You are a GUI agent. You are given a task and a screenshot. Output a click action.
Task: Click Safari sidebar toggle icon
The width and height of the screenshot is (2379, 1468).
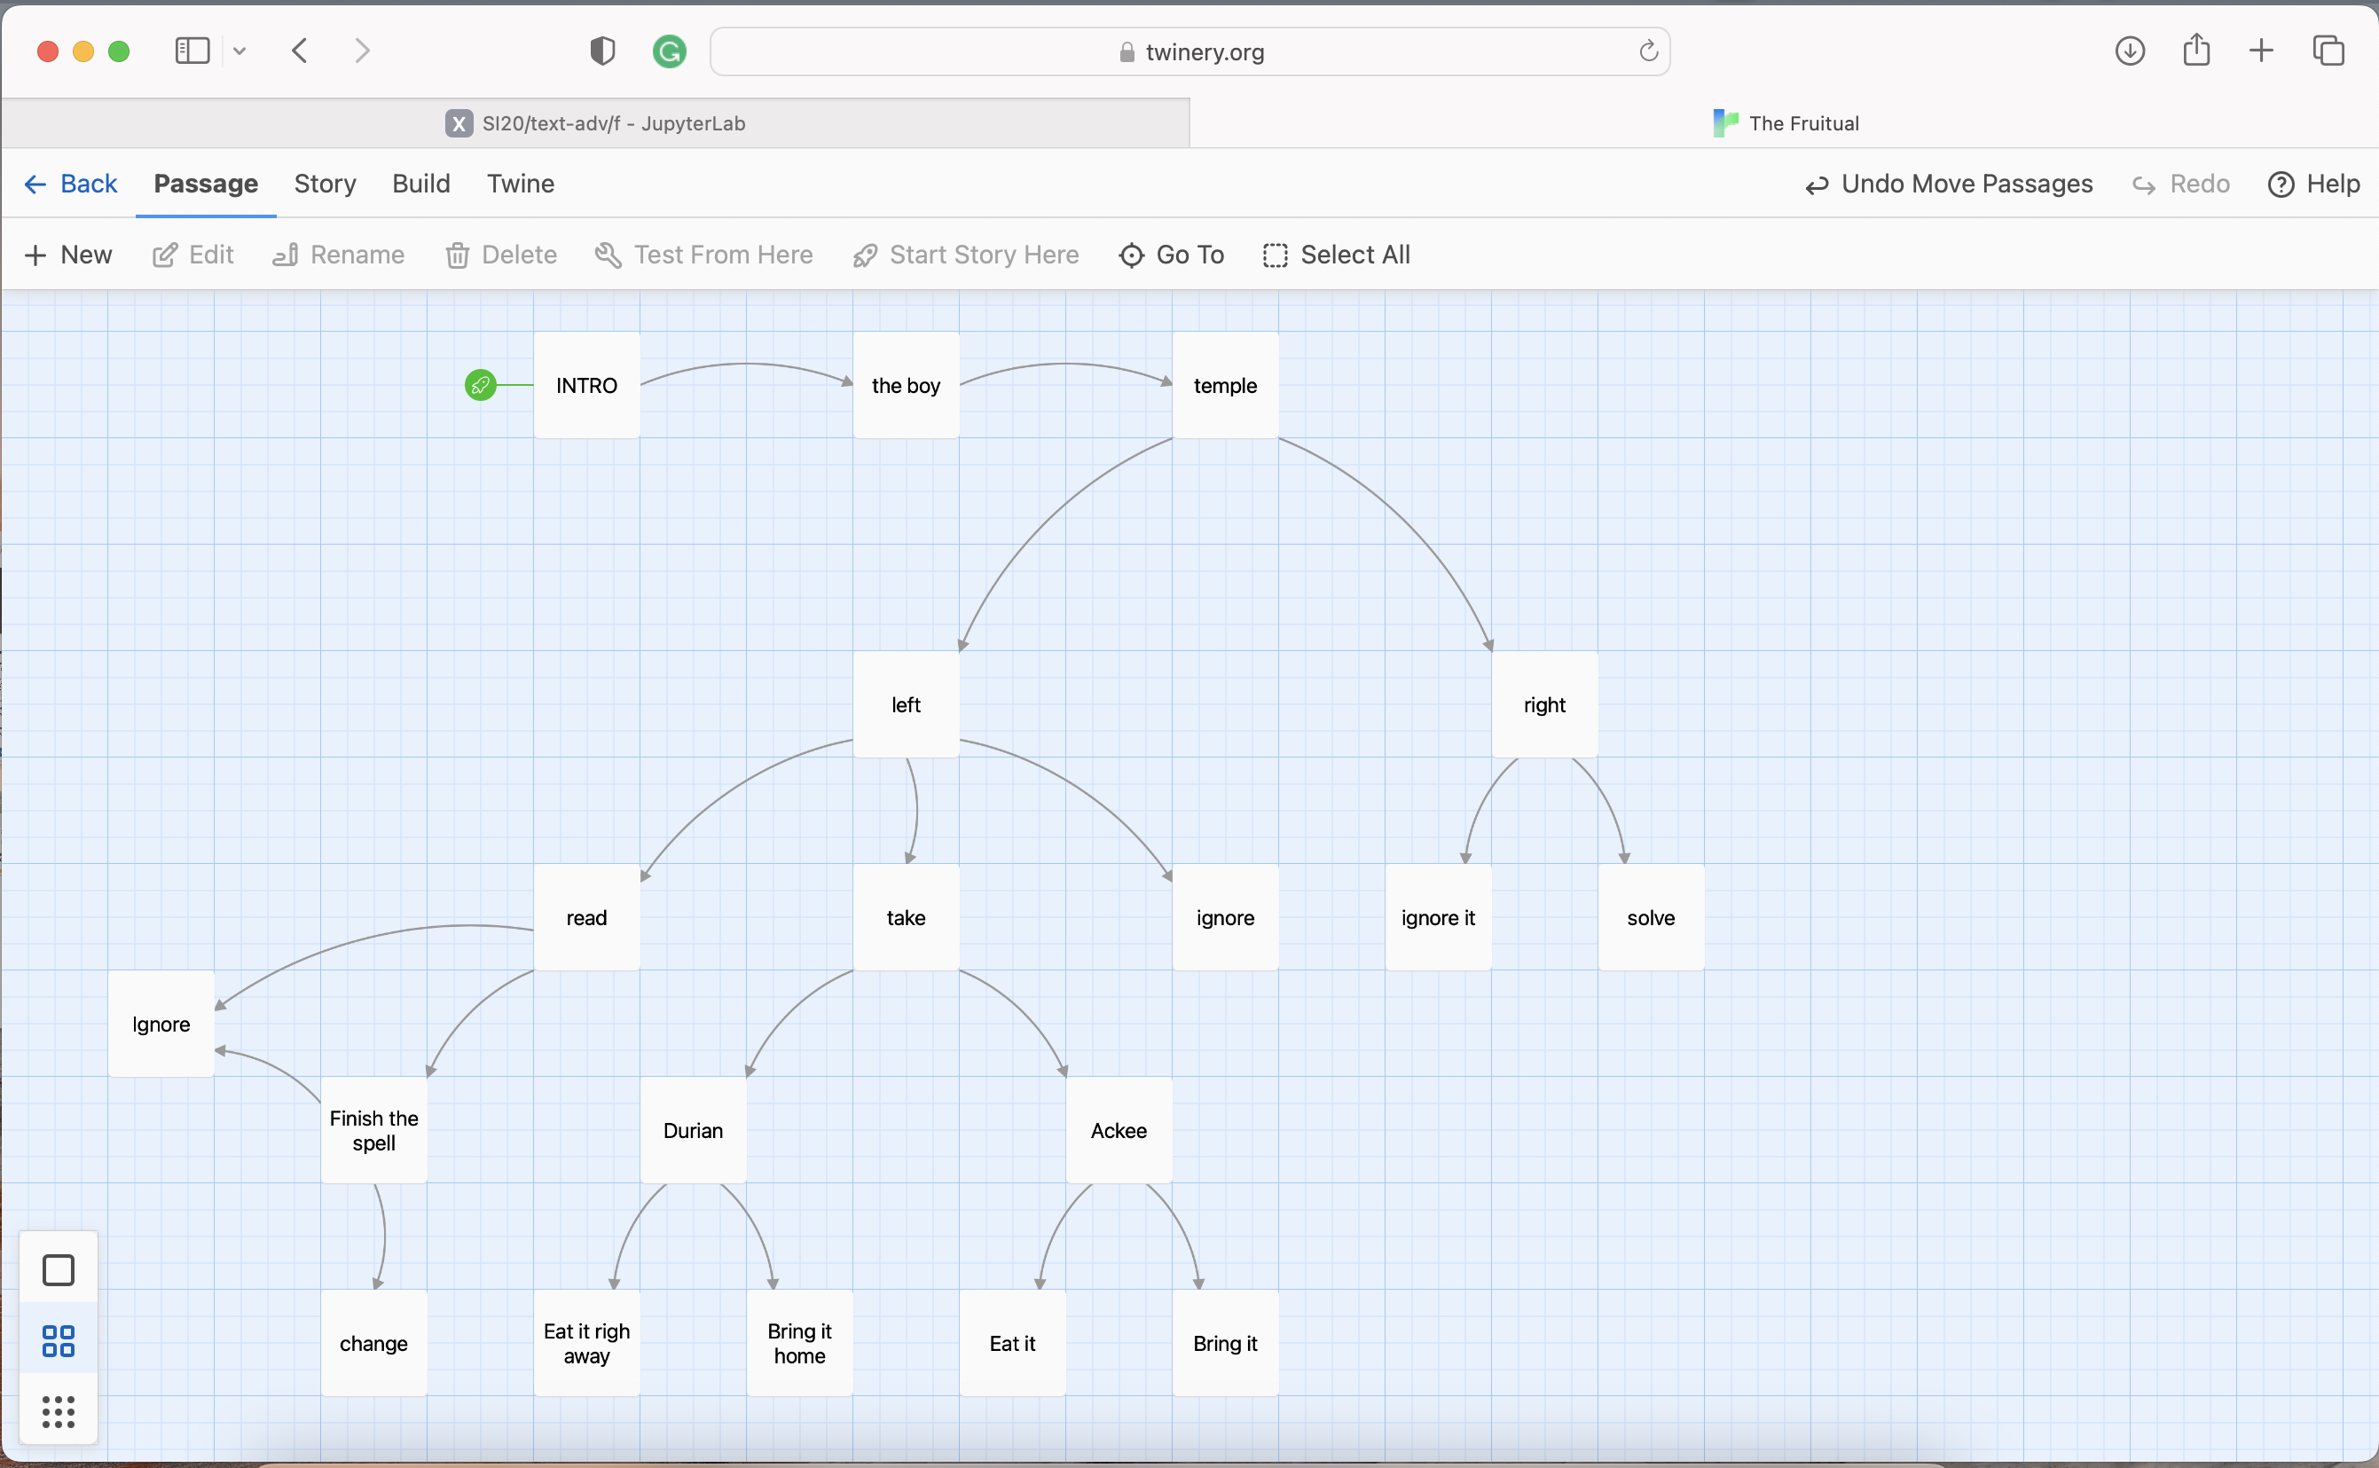click(192, 51)
